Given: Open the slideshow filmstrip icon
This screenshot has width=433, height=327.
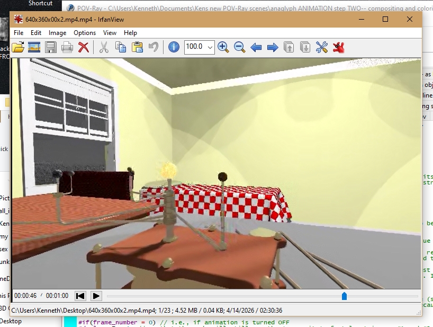Looking at the screenshot, I should (x=34, y=47).
